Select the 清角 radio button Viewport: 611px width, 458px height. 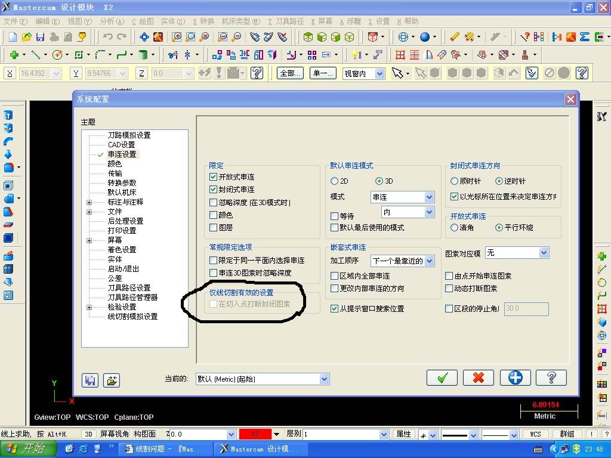click(x=454, y=227)
